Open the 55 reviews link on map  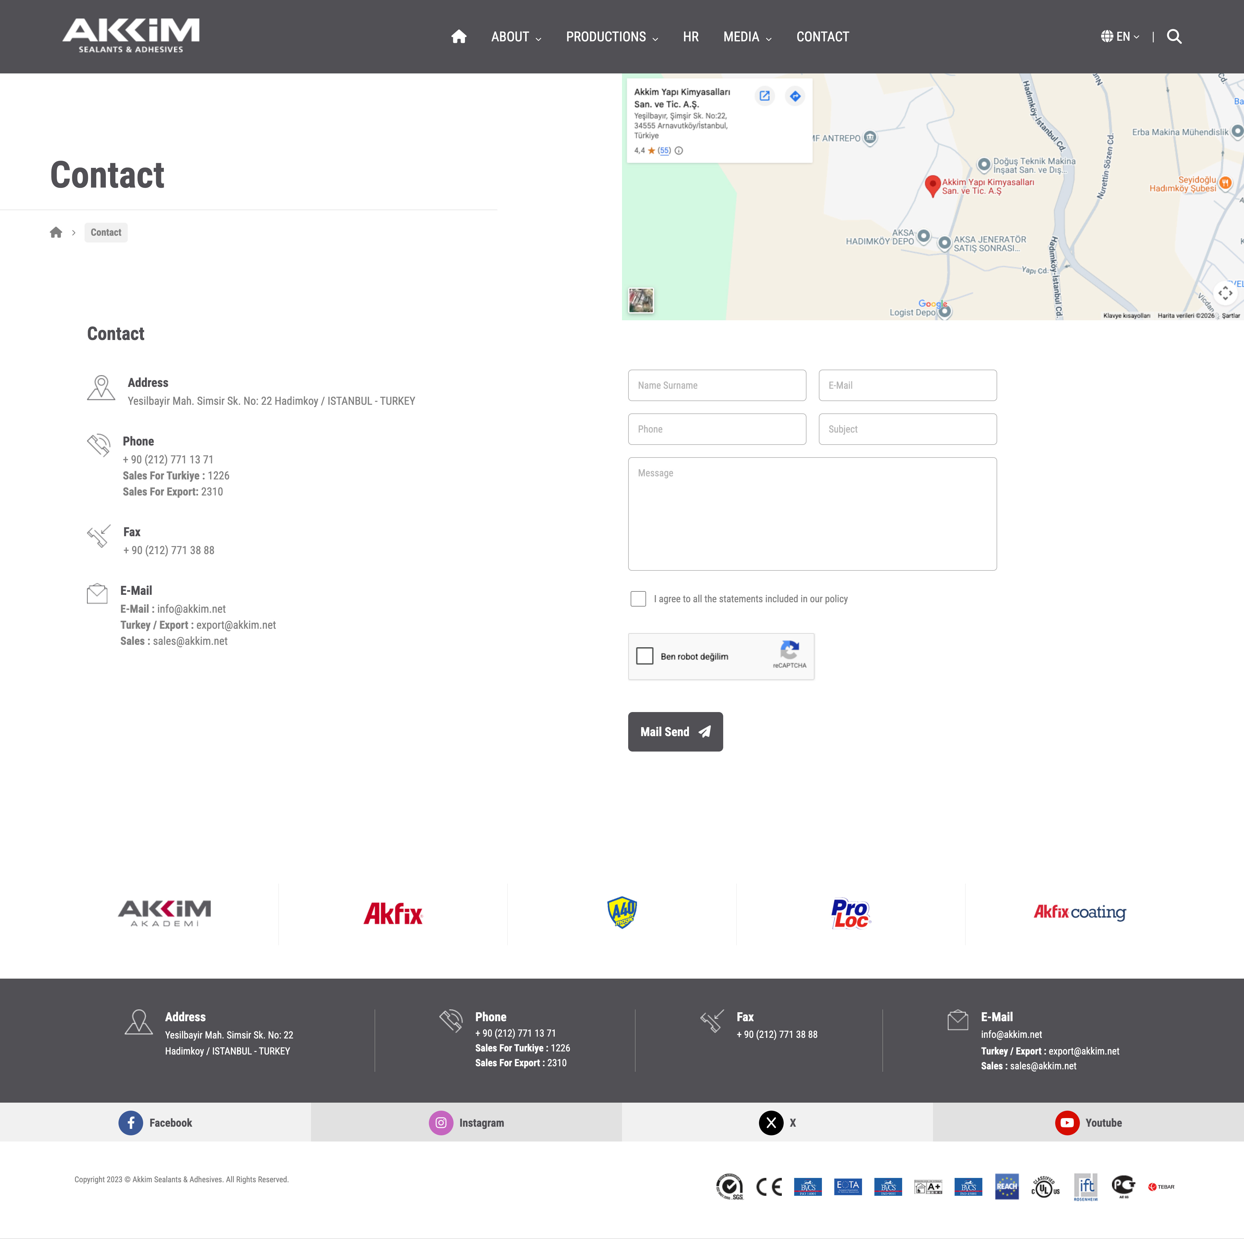664,151
